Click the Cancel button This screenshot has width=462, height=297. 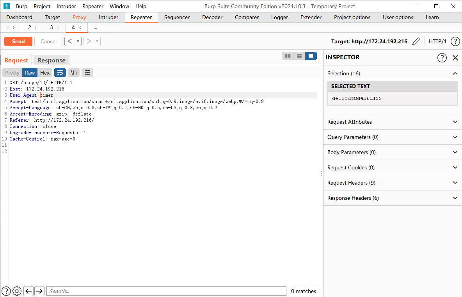(x=48, y=41)
